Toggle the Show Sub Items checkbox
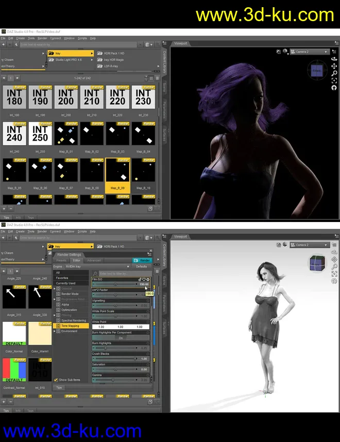 pos(56,380)
